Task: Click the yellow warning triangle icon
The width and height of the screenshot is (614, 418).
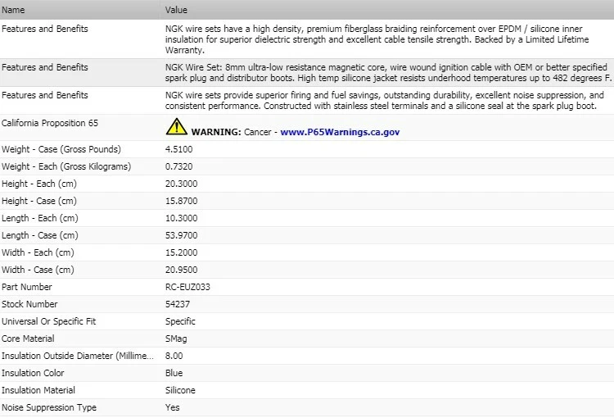Action: (x=176, y=127)
